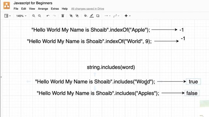209x117 pixels.
Task: Click the arrow after indexOf("World", 9)
Action: (x=167, y=41)
